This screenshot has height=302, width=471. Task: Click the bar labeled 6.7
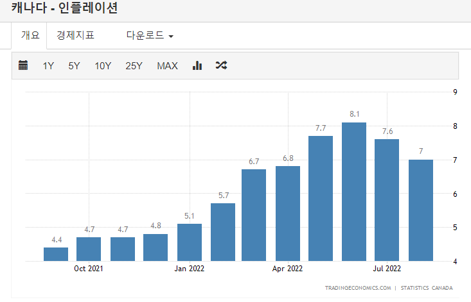tap(254, 215)
